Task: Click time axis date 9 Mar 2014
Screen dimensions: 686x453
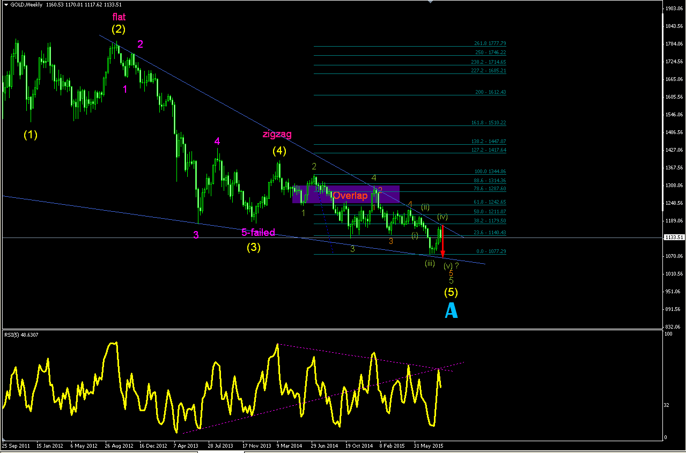Action: tap(290, 445)
